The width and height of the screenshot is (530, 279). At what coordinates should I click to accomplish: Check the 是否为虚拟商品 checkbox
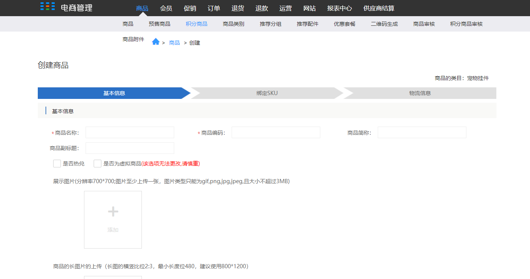[x=98, y=164]
